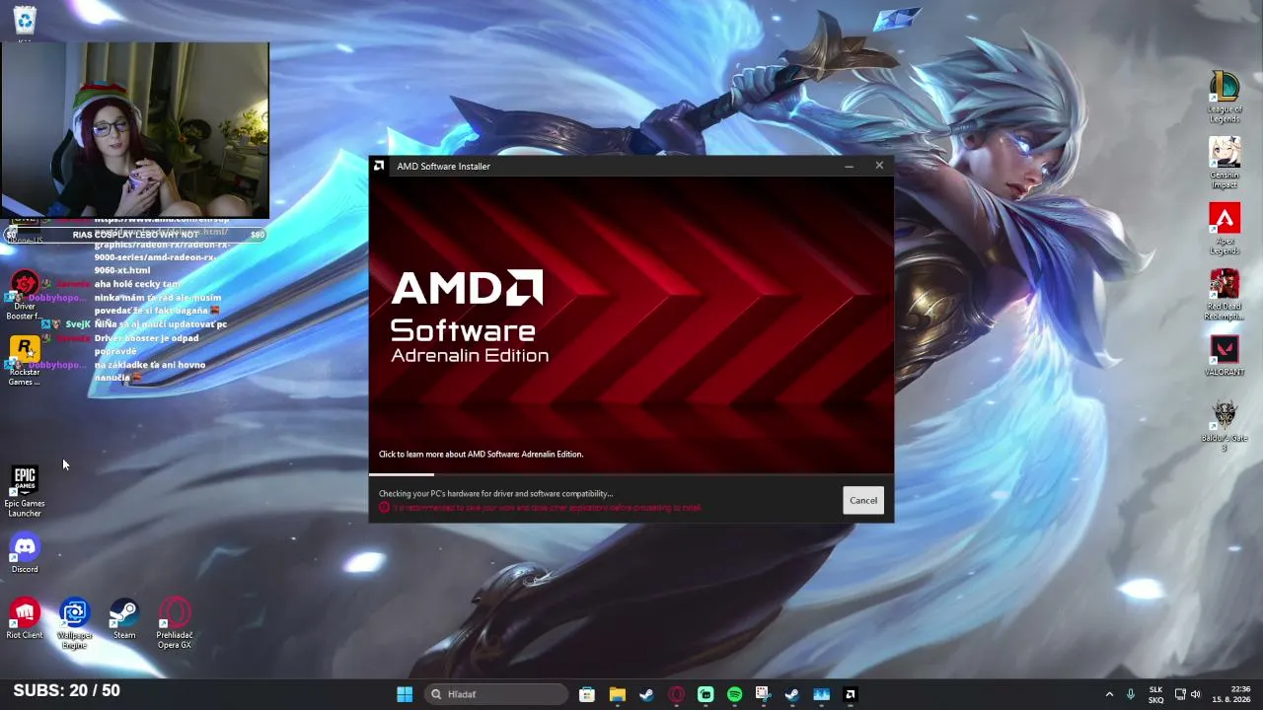Click the 'RIAS COSPLAY LEBO WHY NOT' goal bar
The width and height of the screenshot is (1263, 710).
click(135, 235)
